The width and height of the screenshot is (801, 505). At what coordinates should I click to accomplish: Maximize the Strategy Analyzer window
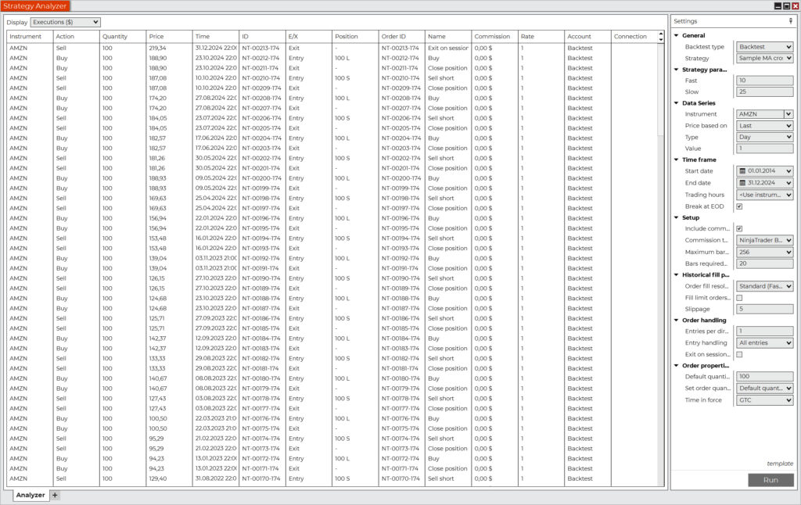tap(786, 5)
